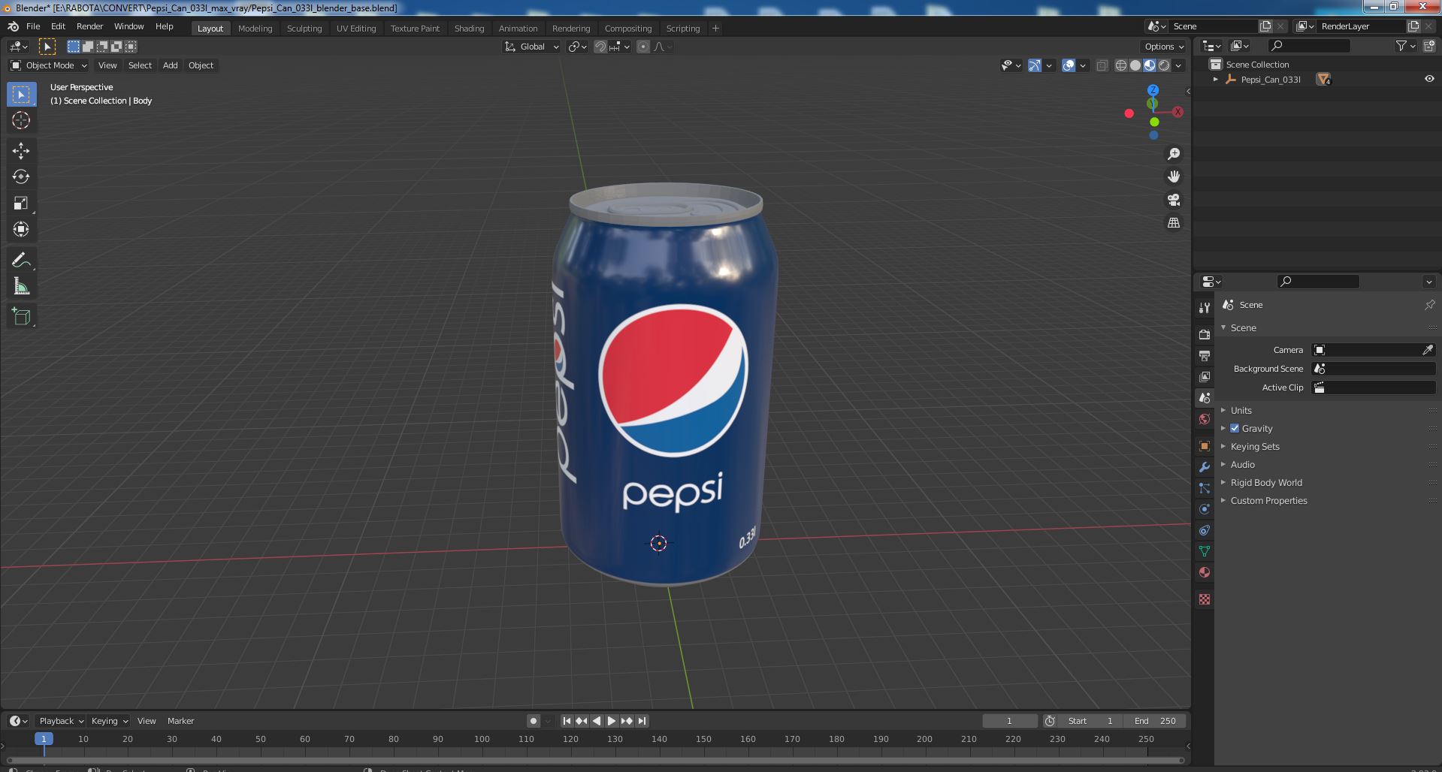
Task: Open the View Layer properties tab
Action: [1205, 376]
